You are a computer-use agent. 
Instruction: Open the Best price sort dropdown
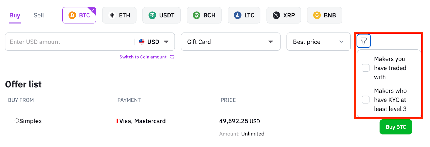pos(318,42)
